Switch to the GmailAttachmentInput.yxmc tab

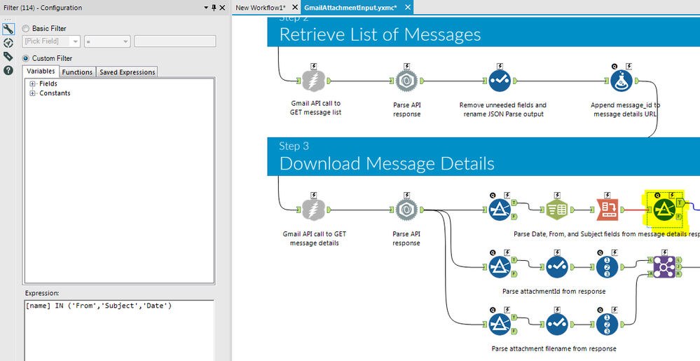(351, 8)
